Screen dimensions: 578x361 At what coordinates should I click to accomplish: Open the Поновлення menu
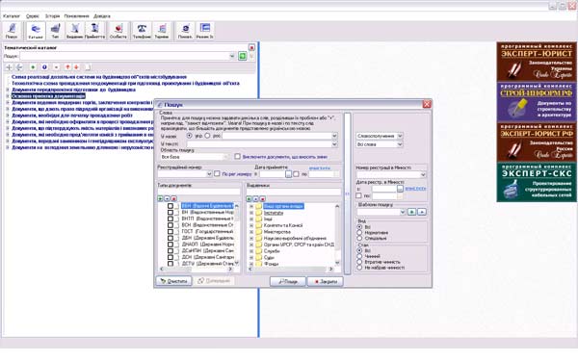pos(76,16)
